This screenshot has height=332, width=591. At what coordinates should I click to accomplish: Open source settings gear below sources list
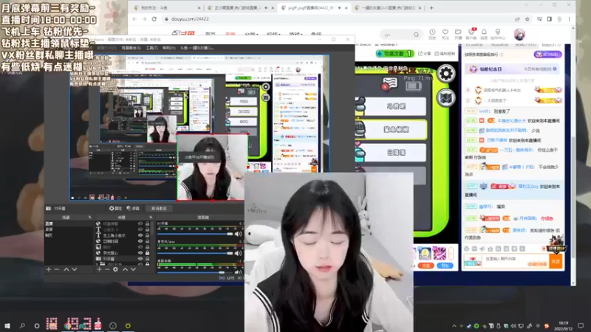coord(115,269)
